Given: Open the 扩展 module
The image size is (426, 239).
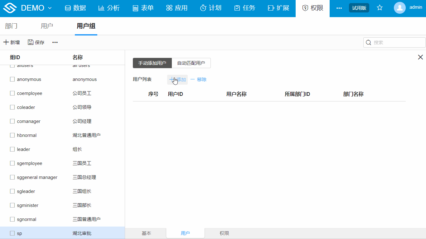Looking at the screenshot, I should point(278,8).
